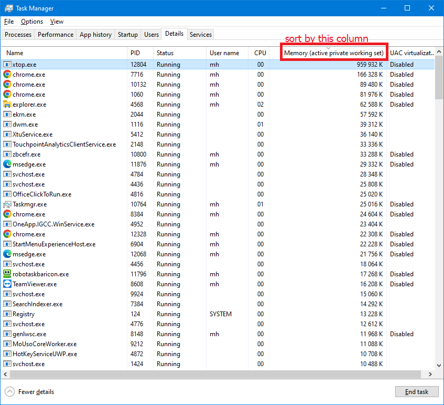The width and height of the screenshot is (444, 405).
Task: Select the explorer.exe folder icon
Action: click(7, 105)
